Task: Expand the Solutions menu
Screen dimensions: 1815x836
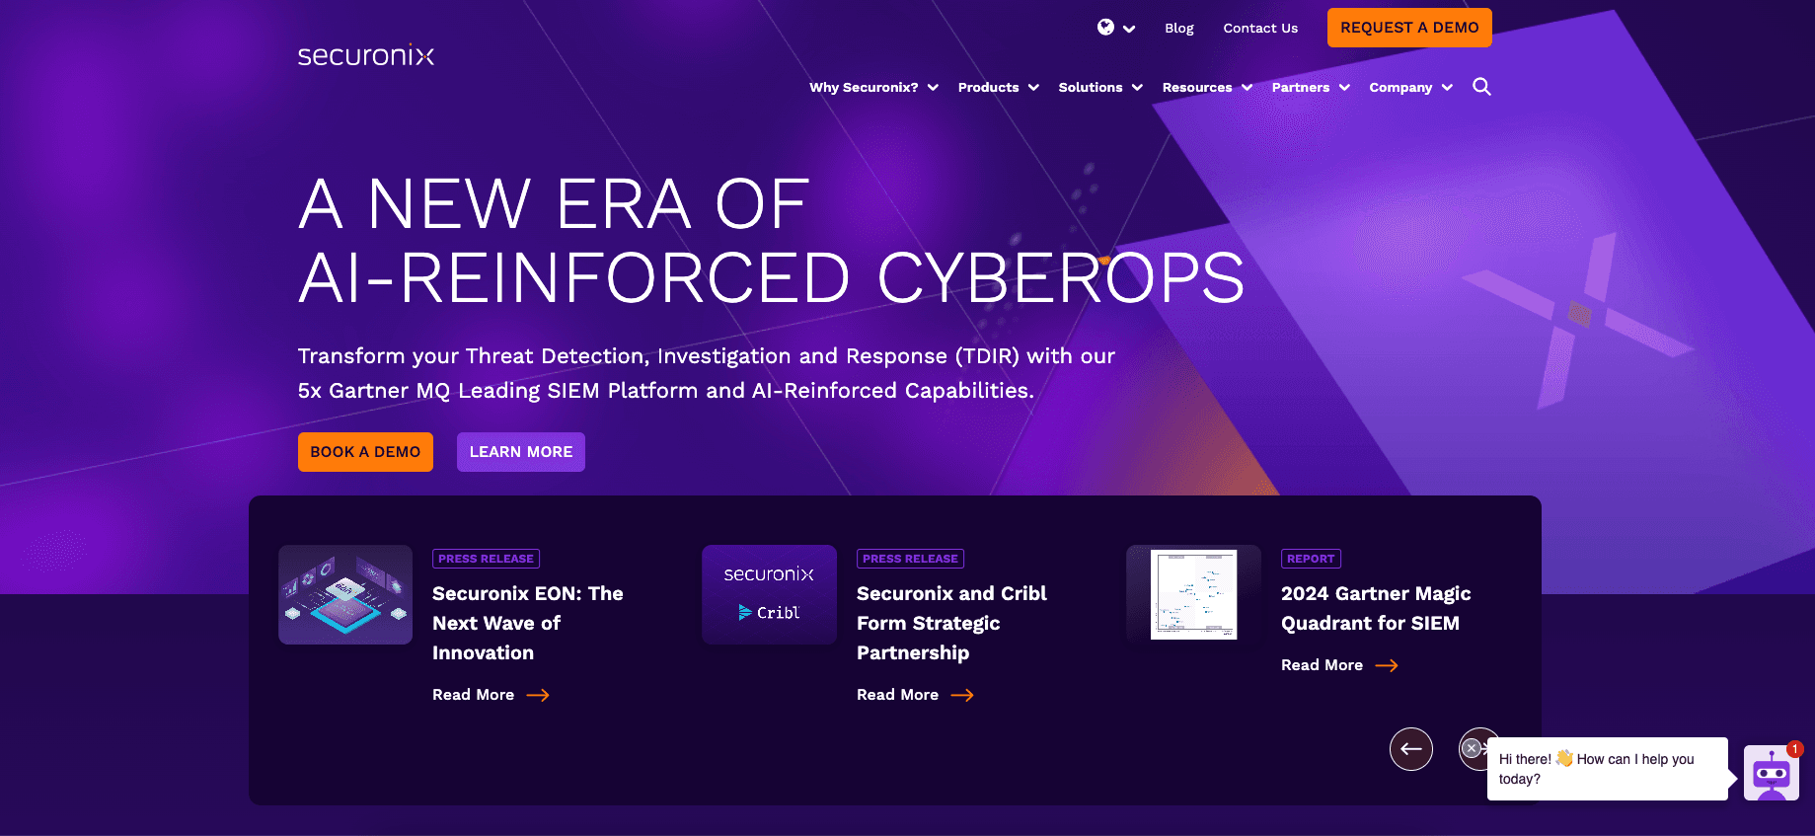Action: (x=1100, y=87)
